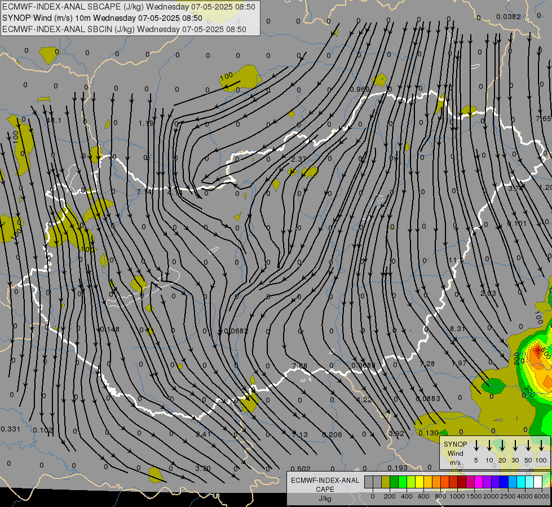552x507 pixels.
Task: Click the 200 tick label on CAPE scale
Action: [390, 496]
